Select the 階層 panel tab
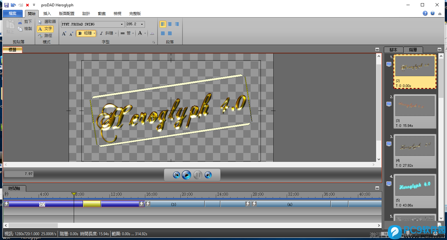This screenshot has height=240, width=447. click(x=413, y=50)
